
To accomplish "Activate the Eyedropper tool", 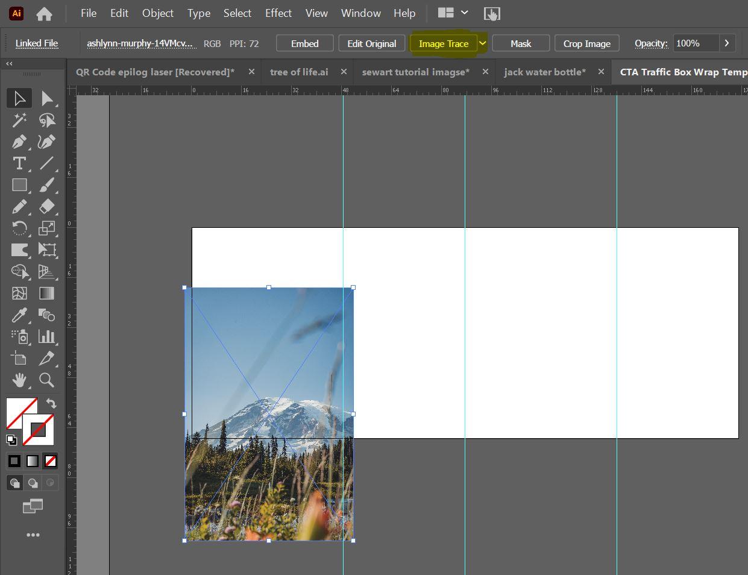I will [19, 315].
